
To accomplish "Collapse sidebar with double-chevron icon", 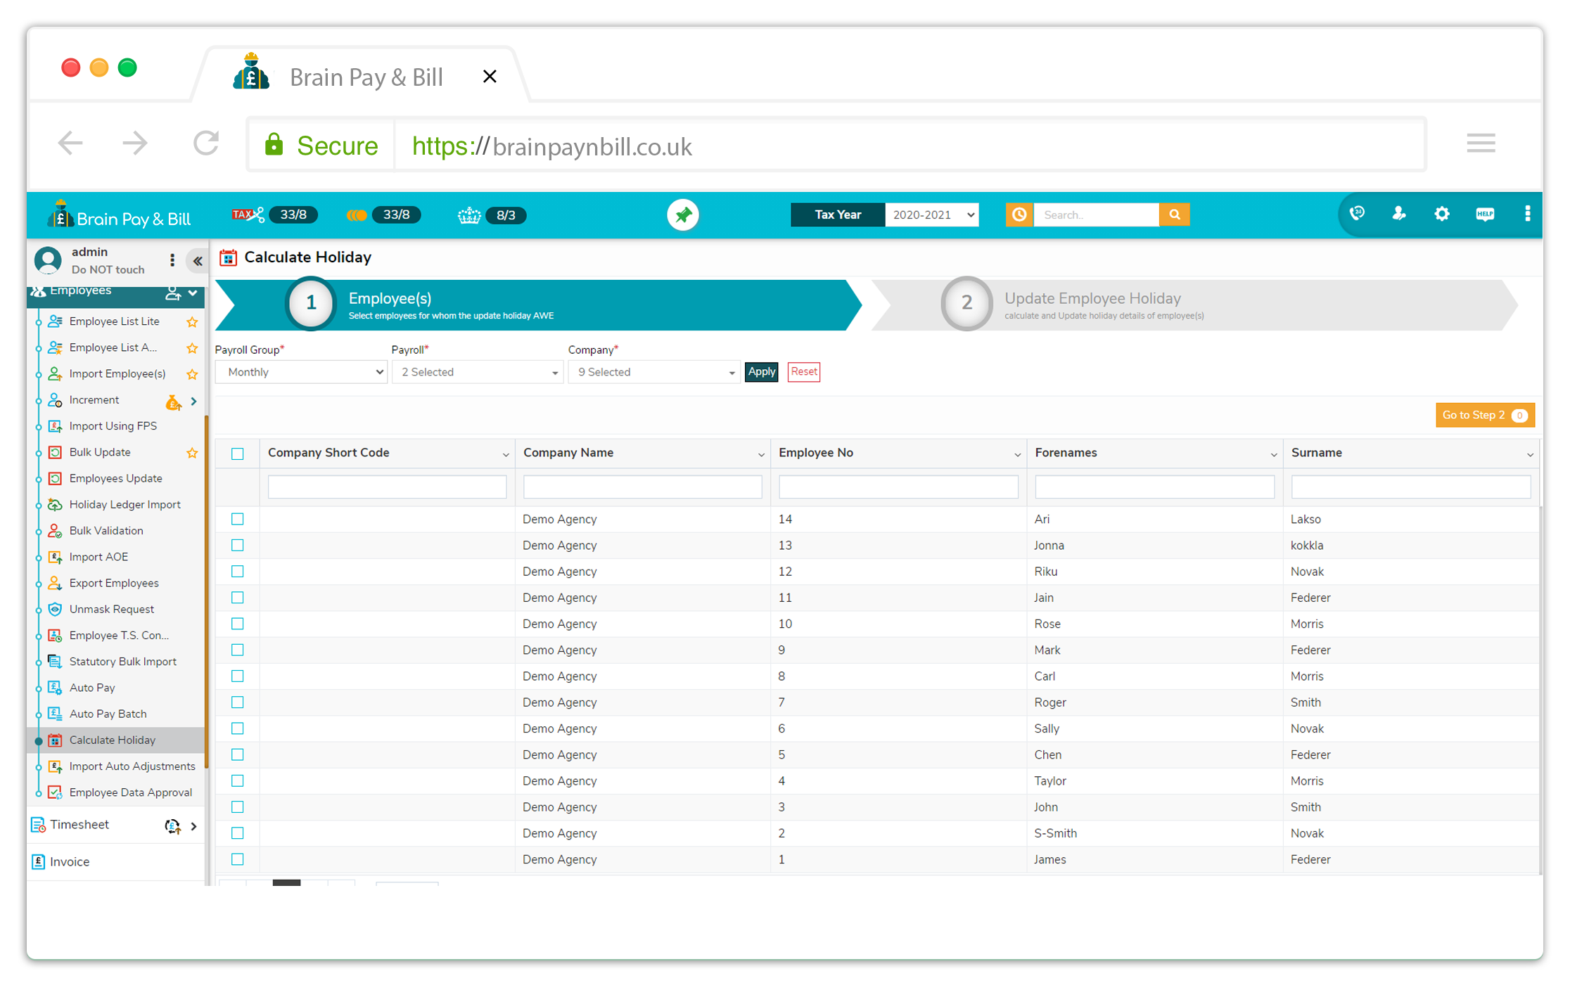I will point(198,261).
